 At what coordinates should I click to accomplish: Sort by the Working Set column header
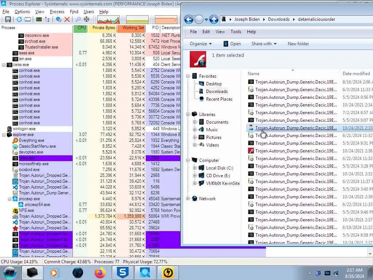(x=131, y=28)
